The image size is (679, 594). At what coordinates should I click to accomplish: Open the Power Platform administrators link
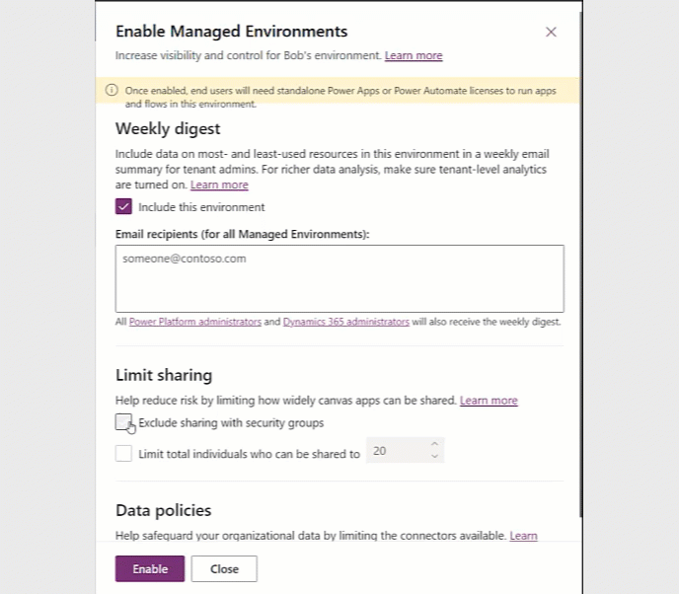pos(195,322)
